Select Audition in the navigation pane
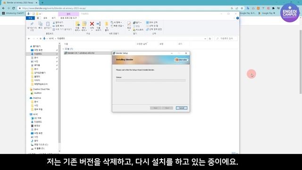 click(36, 93)
